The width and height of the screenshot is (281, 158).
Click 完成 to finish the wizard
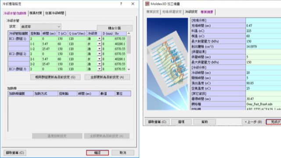tap(274, 122)
